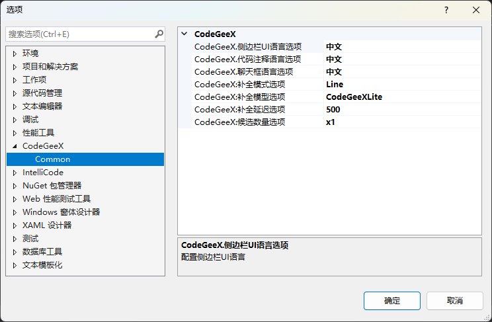Select the XAML 设计器 tree label
This screenshot has width=492, height=322.
pyautogui.click(x=47, y=225)
